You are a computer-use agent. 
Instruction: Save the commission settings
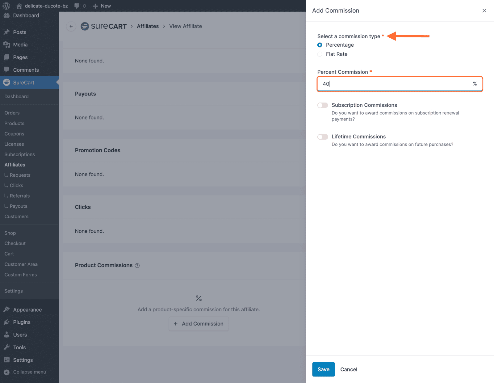(323, 369)
